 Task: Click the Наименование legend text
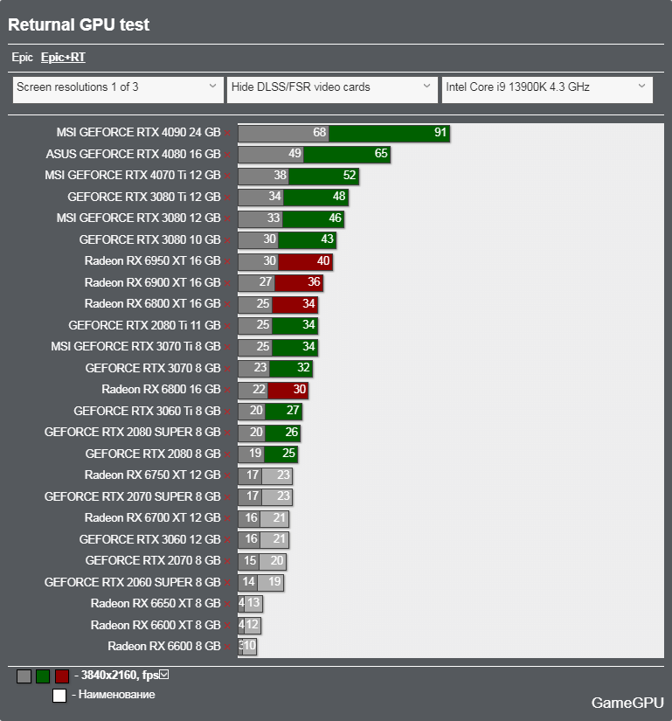pyautogui.click(x=117, y=694)
